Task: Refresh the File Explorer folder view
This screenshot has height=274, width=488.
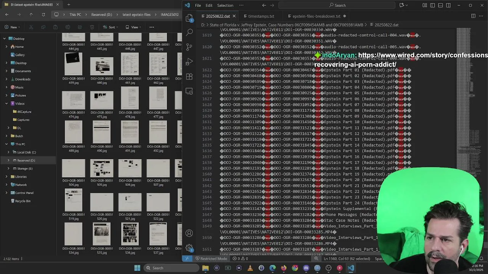Action: pos(43,14)
